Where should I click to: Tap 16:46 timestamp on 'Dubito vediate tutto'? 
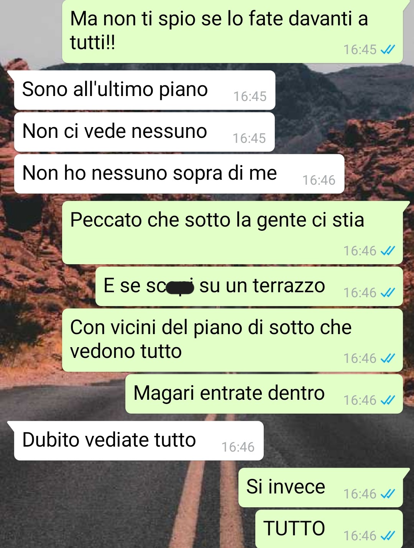pos(238,447)
